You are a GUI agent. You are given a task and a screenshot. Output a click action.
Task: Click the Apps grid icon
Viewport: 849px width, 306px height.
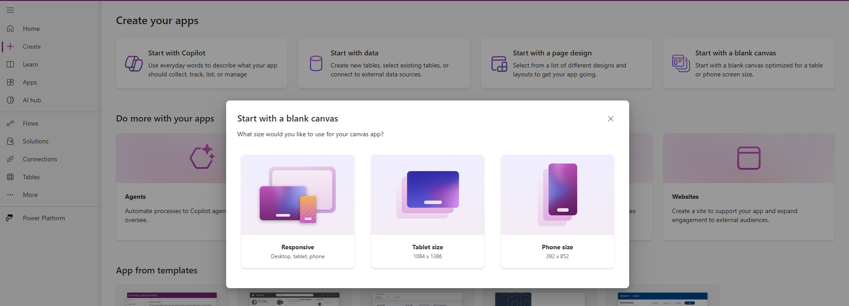10,82
